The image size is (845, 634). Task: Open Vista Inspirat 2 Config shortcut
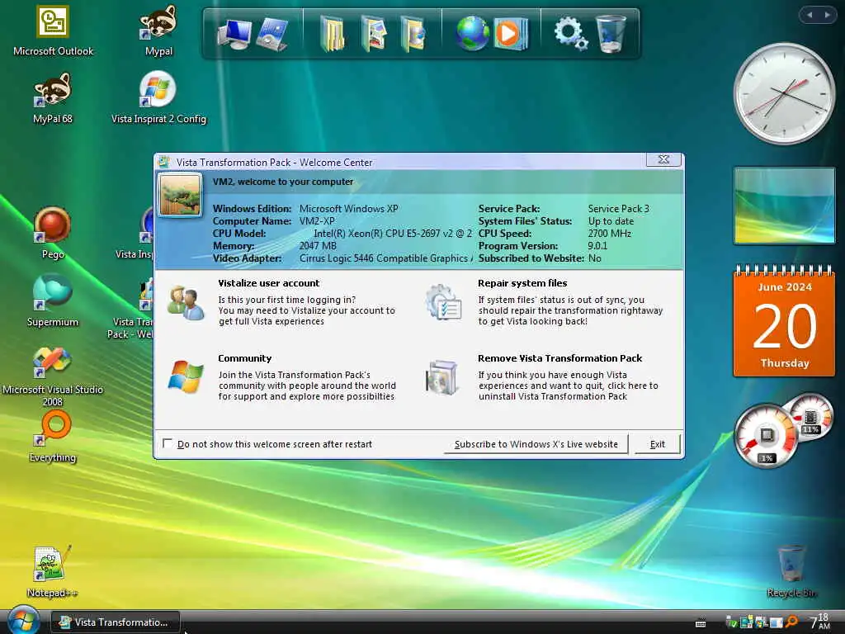click(158, 99)
